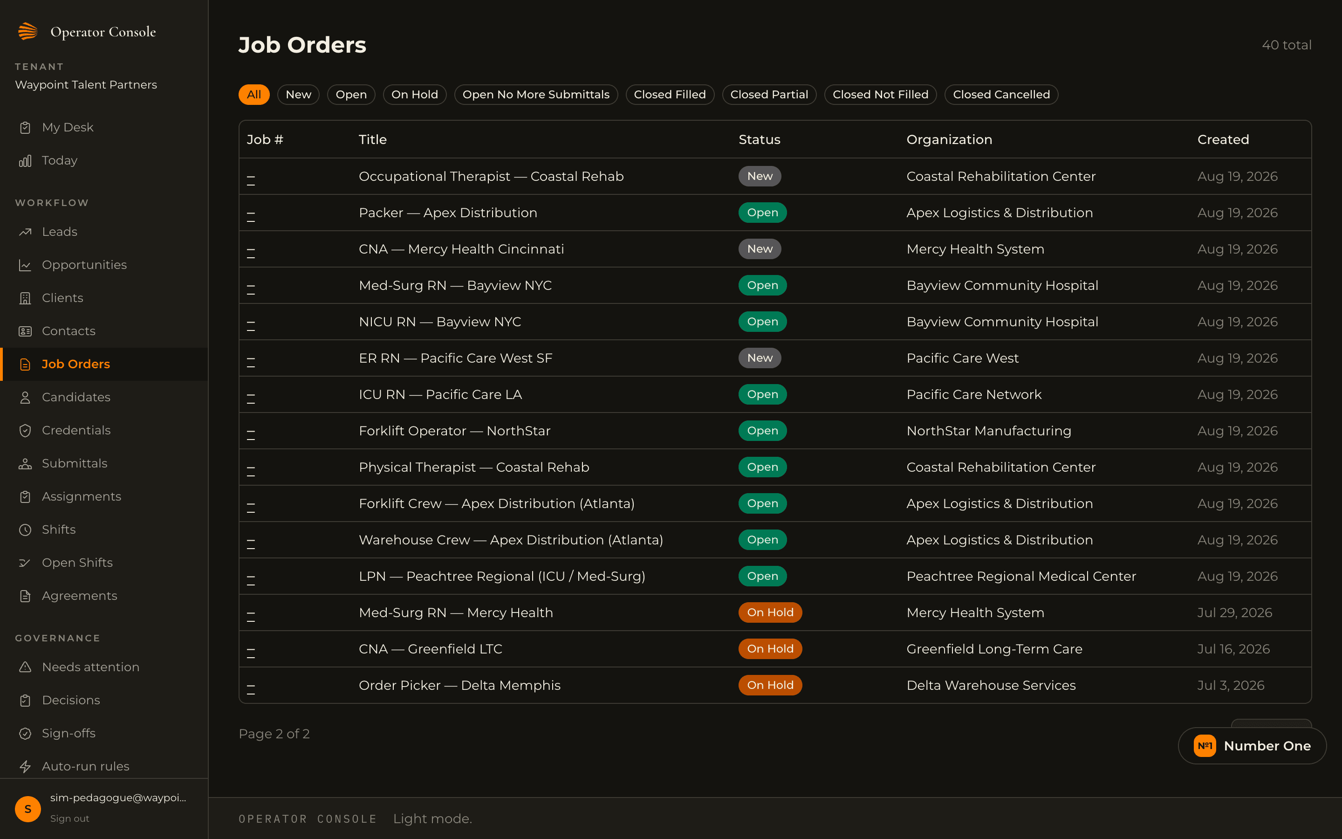Select the Closed Not Filled filter
Image resolution: width=1342 pixels, height=839 pixels.
tap(881, 94)
